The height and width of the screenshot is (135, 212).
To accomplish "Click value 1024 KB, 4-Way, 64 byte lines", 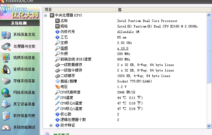I will tap(144, 76).
